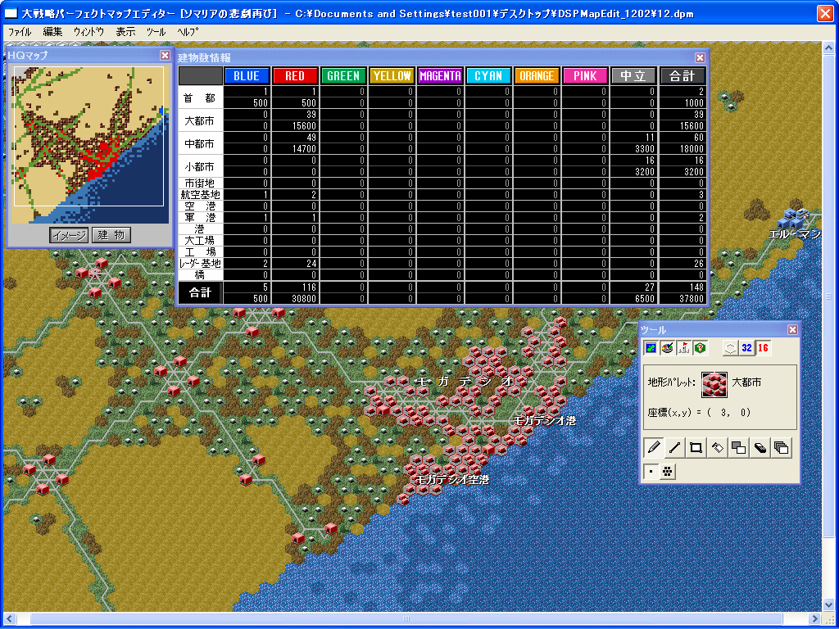Image resolution: width=839 pixels, height=629 pixels.
Task: Open the ファイル menu
Action: click(19, 31)
